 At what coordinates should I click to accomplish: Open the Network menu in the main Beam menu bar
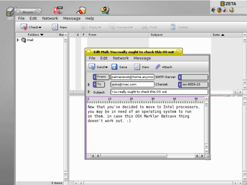tap(50, 18)
